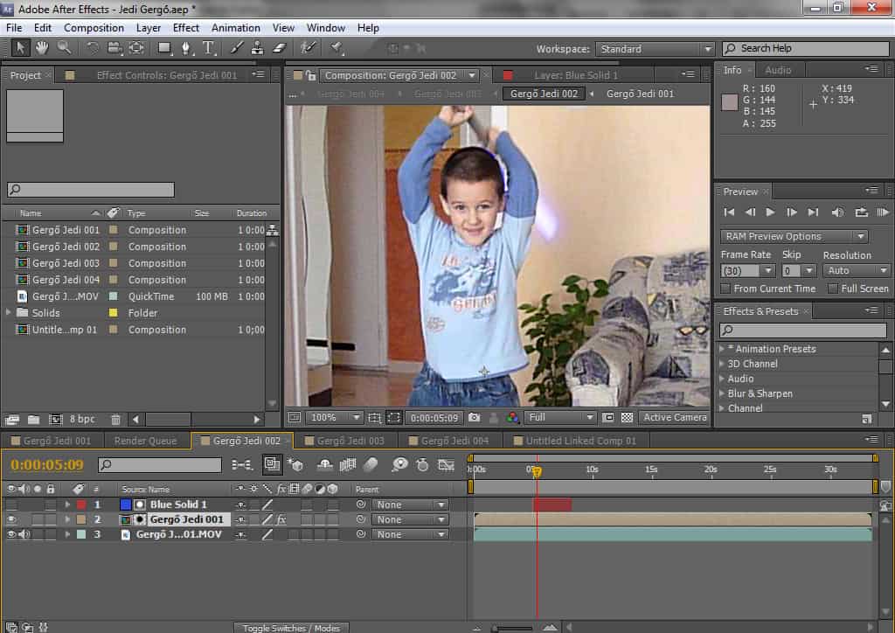Click the Toggle Switches / Modes button

pos(291,628)
